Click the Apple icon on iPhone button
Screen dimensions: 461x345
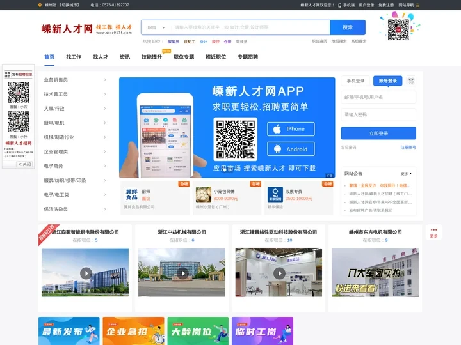tap(277, 129)
